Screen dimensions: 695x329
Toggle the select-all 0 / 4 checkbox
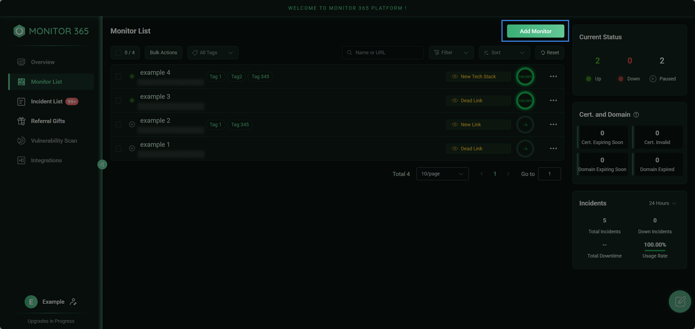pyautogui.click(x=119, y=53)
